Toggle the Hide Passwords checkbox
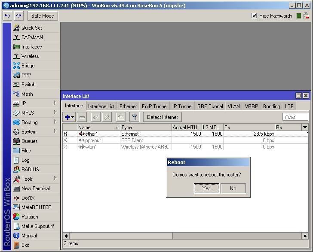313x252 pixels. (254, 15)
